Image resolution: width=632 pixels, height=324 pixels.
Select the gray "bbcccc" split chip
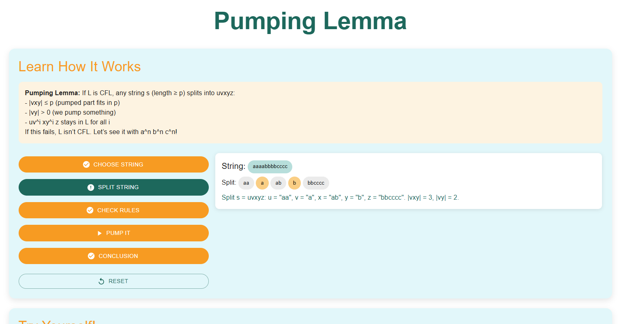[x=316, y=183]
